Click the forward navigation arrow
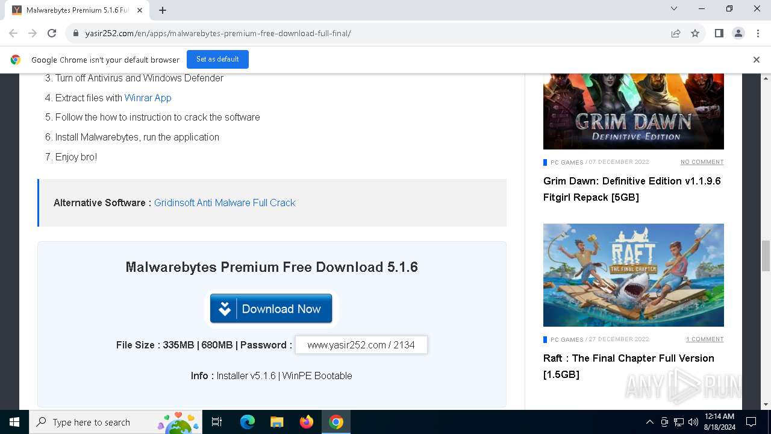 [33, 33]
